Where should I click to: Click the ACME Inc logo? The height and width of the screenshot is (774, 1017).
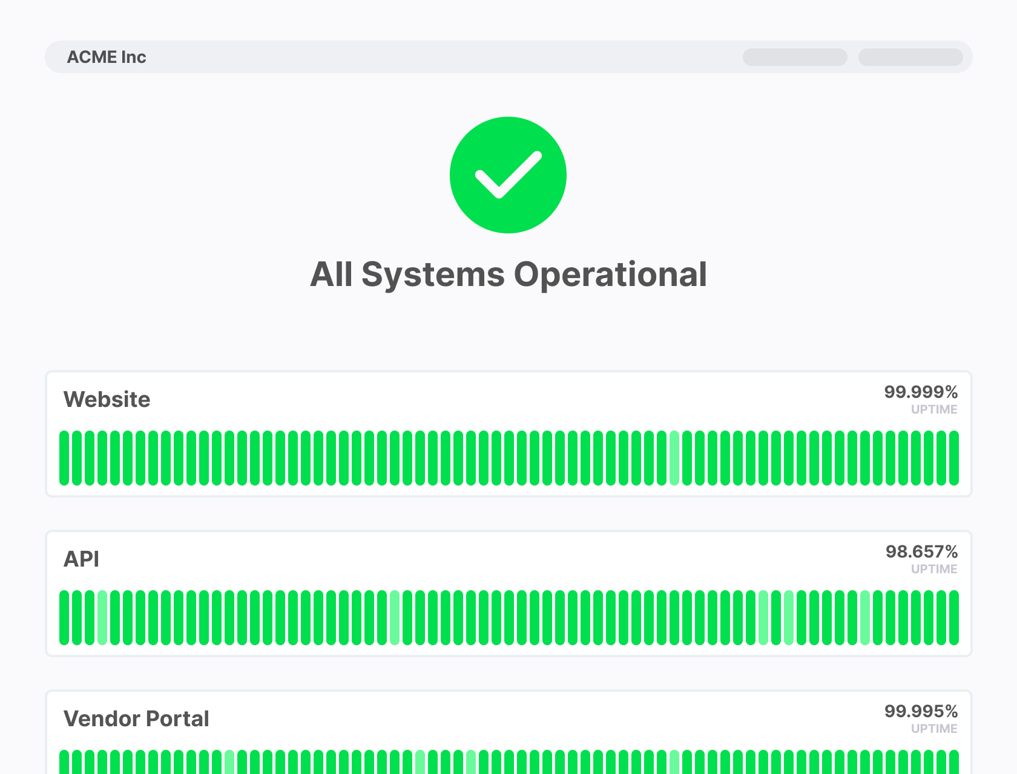coord(107,57)
